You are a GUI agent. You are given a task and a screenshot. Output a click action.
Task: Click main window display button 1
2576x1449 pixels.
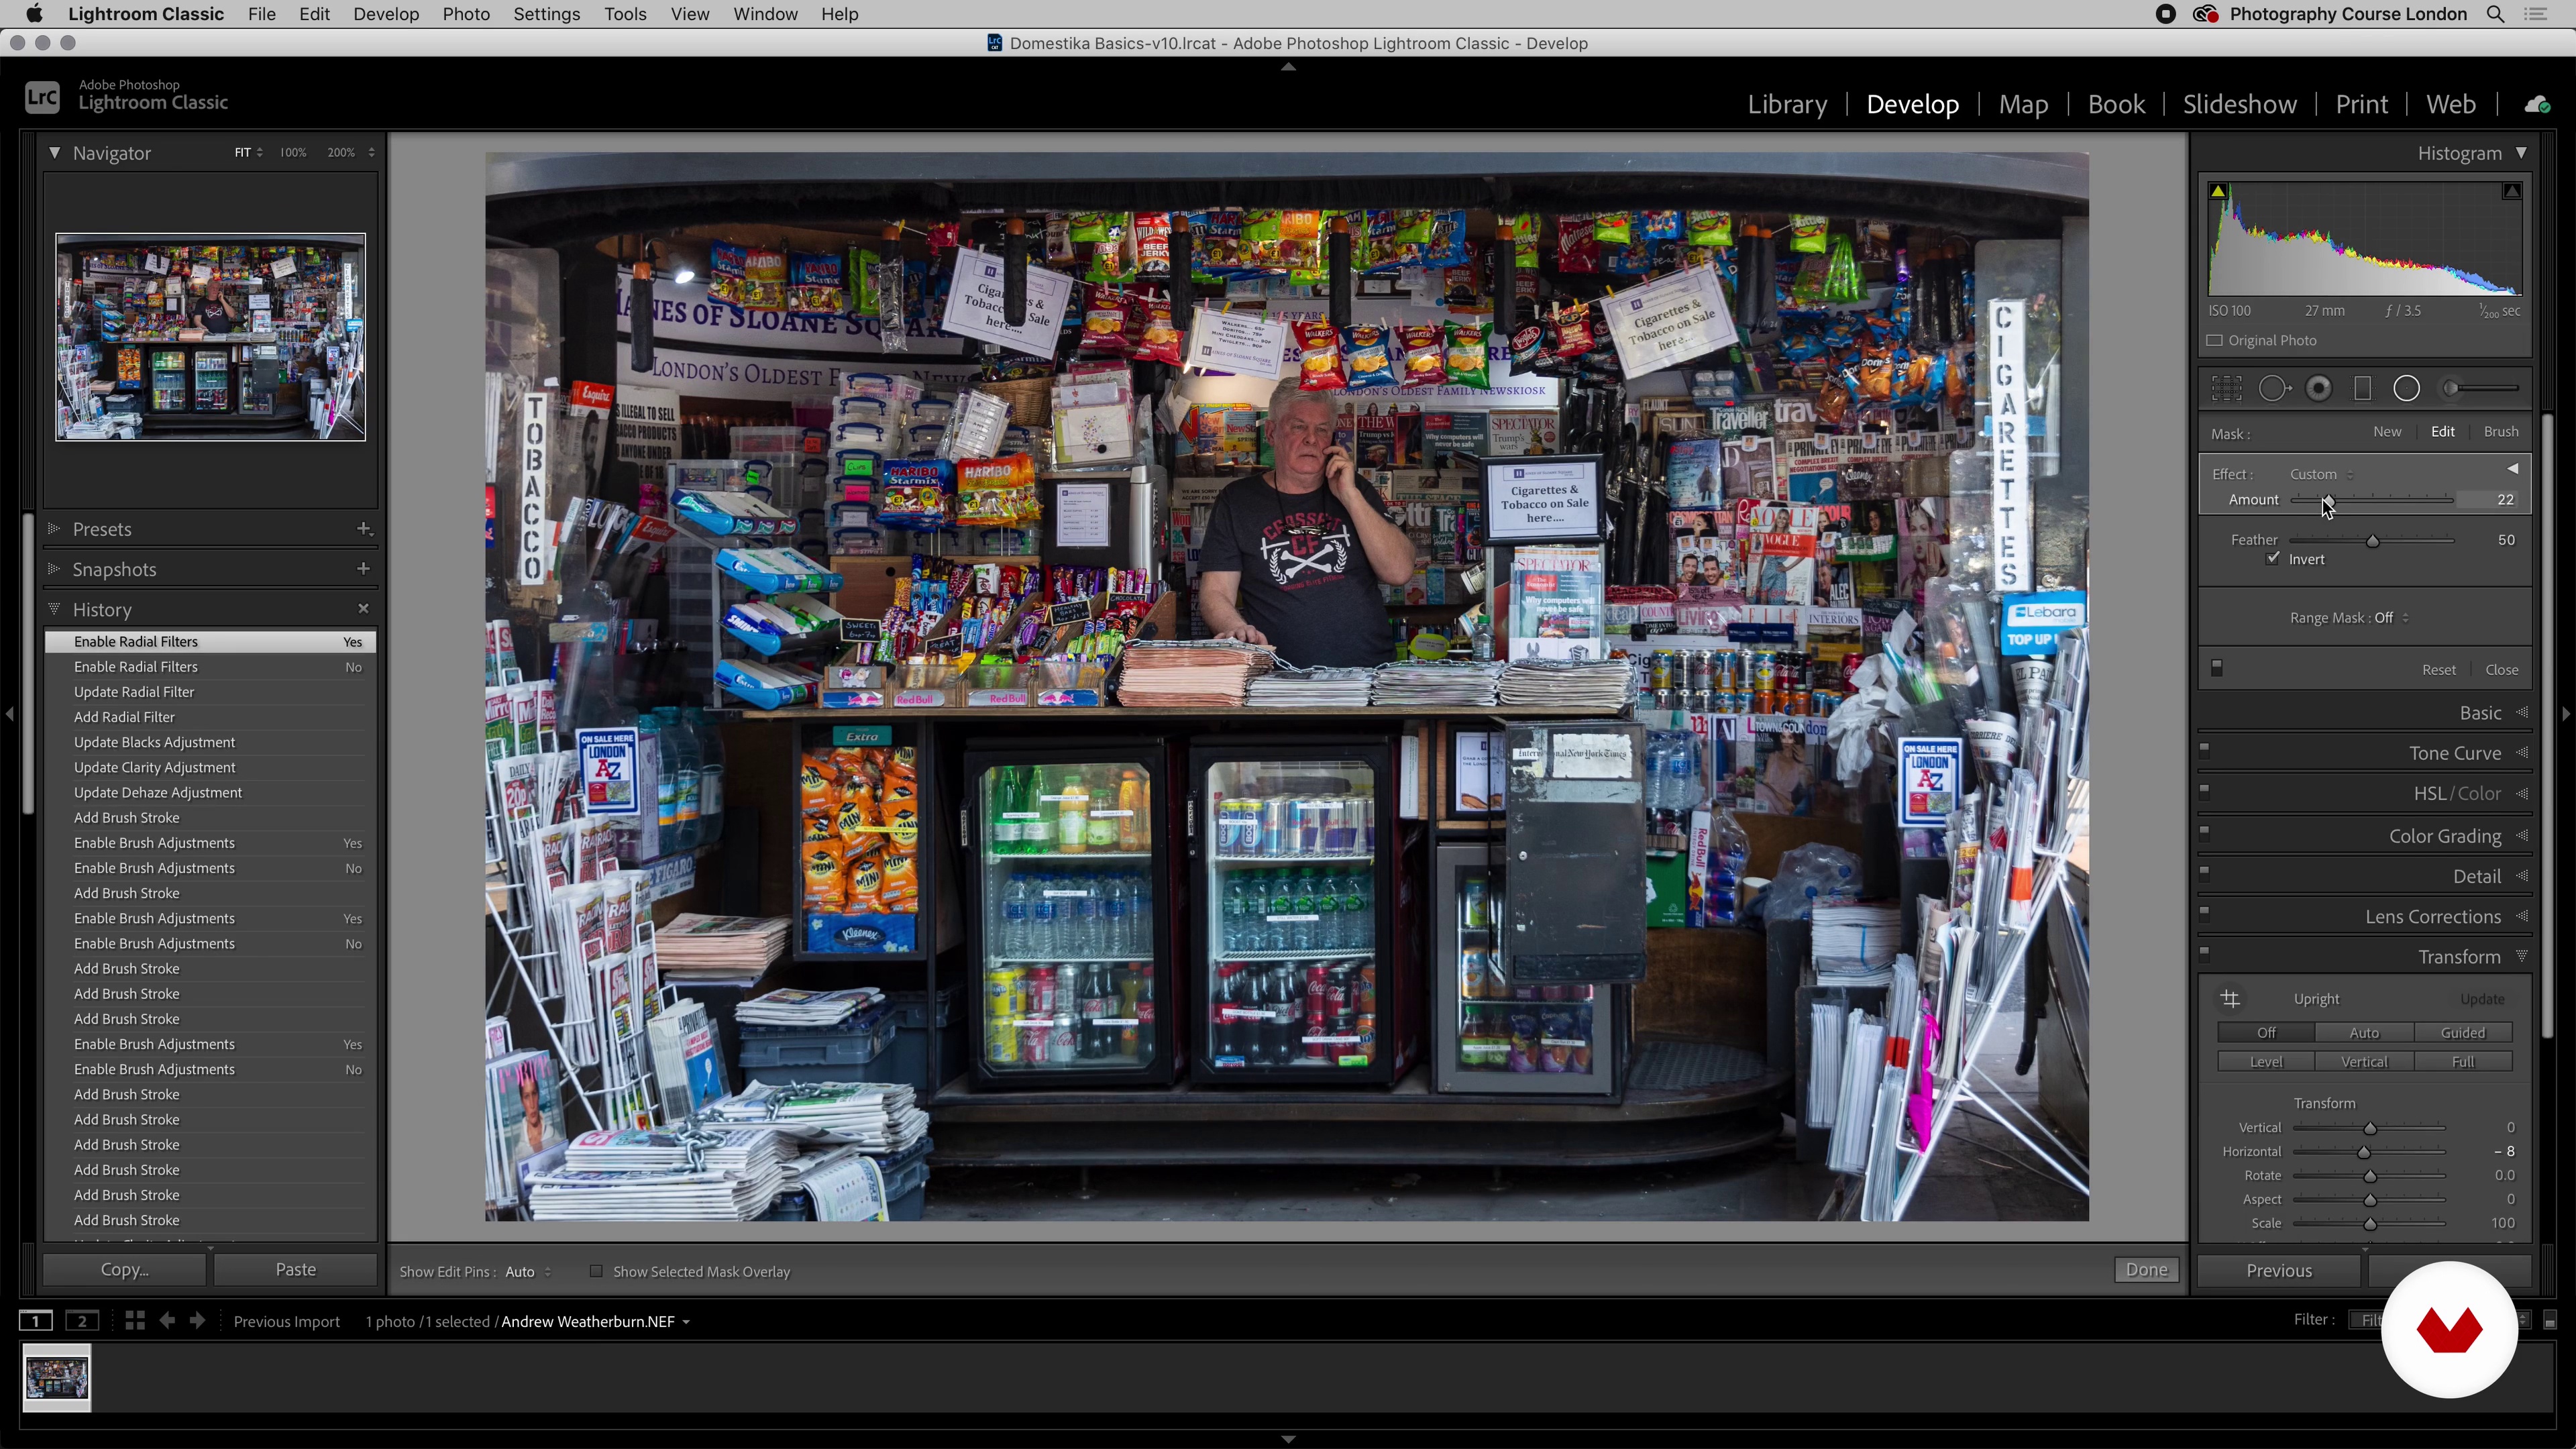tap(36, 1321)
